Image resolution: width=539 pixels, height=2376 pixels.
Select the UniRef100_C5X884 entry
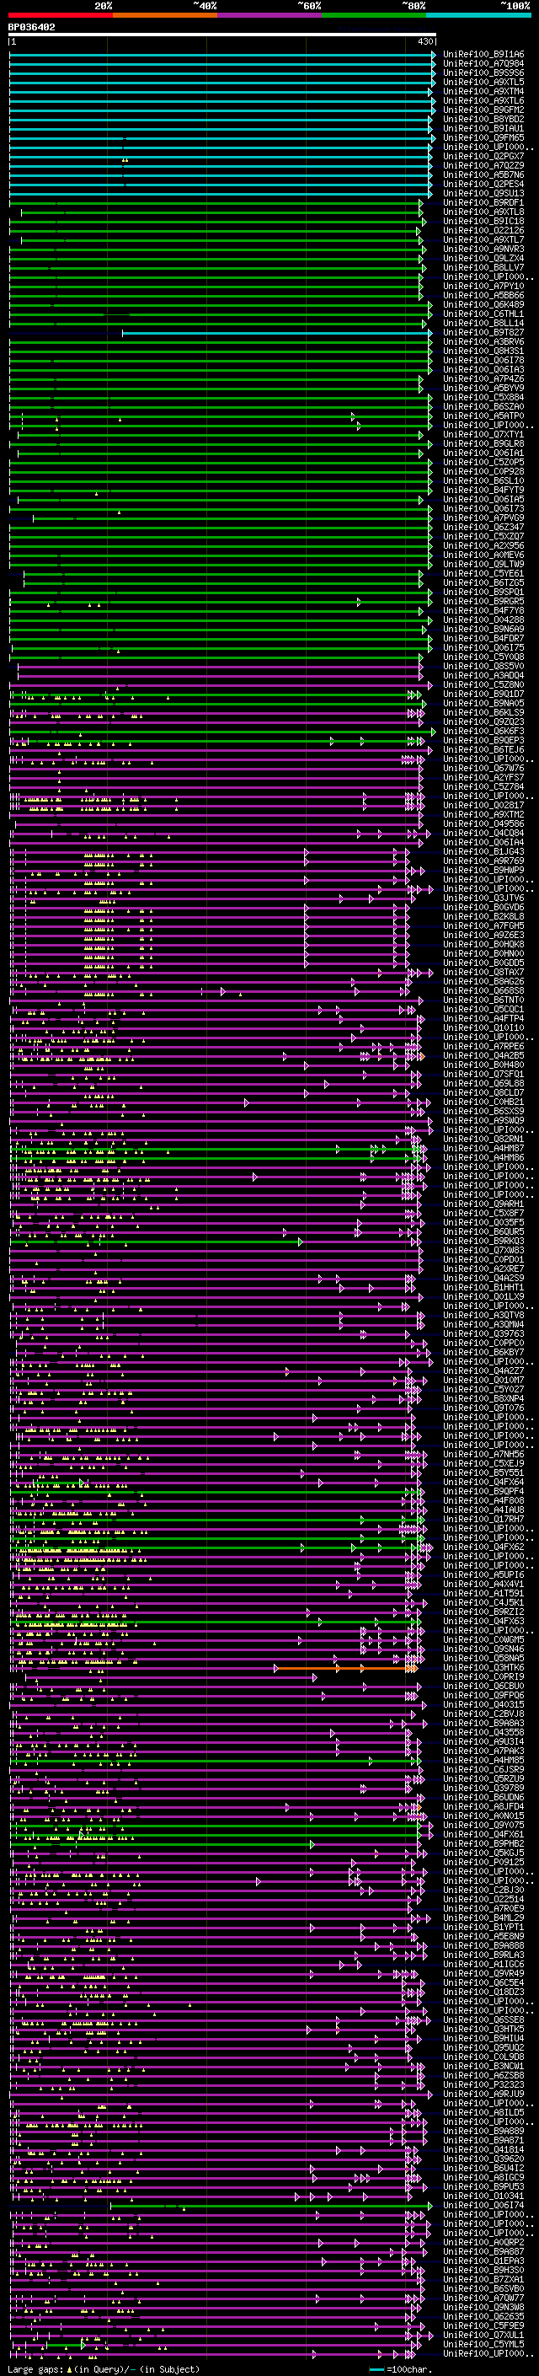pos(483,398)
